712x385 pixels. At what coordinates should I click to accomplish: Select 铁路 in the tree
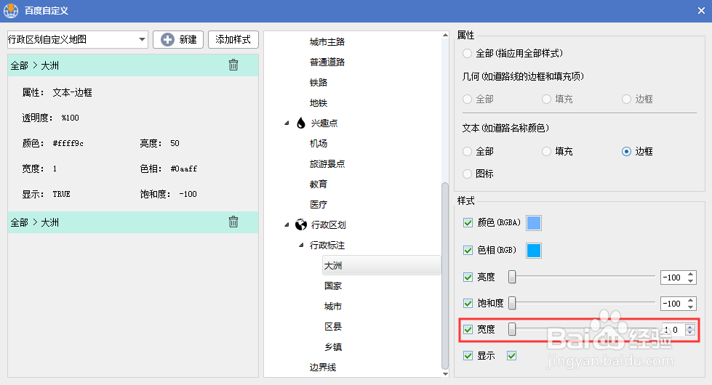pyautogui.click(x=319, y=83)
